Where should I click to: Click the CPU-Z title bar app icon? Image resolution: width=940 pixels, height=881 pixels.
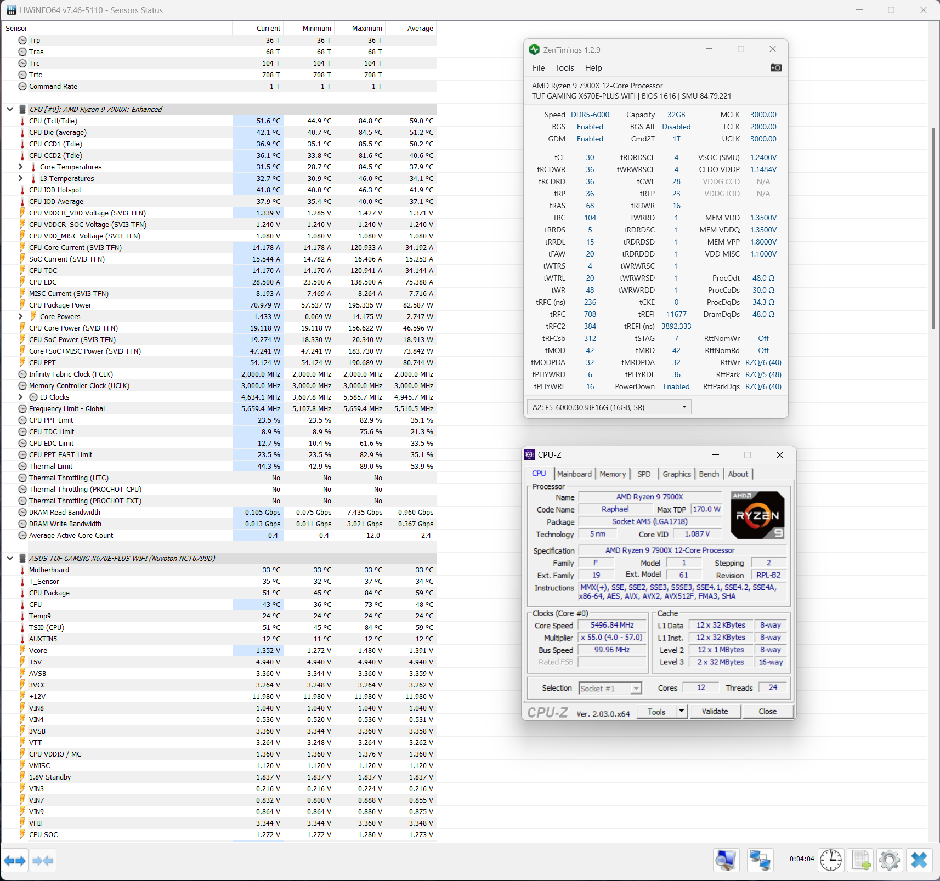tap(529, 454)
